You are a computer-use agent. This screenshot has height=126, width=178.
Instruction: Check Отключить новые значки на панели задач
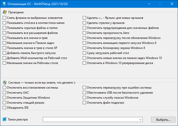coord(84,58)
